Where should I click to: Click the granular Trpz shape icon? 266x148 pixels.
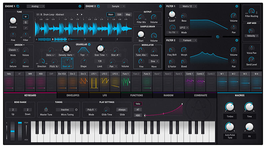83,50
